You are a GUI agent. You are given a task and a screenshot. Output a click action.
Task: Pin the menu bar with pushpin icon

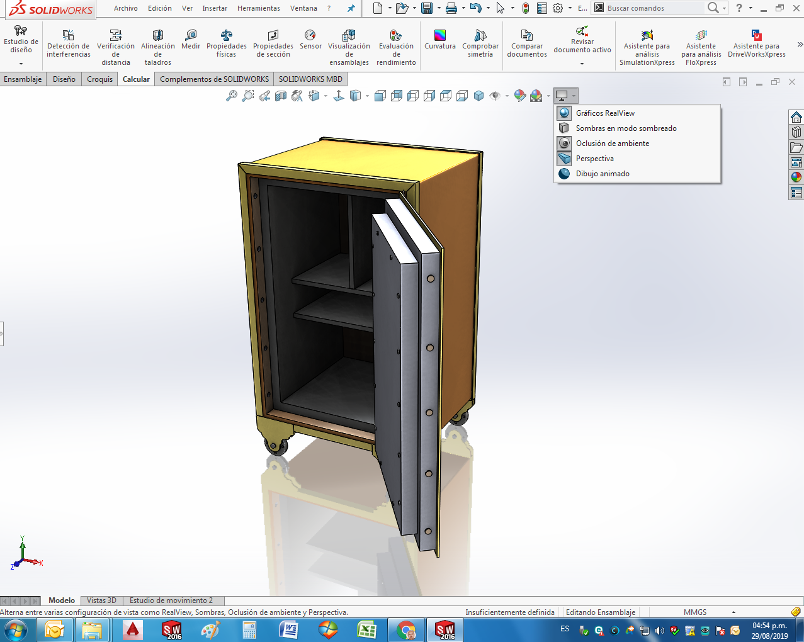click(x=351, y=8)
